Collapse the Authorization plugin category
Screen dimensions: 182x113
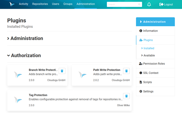click(x=24, y=55)
